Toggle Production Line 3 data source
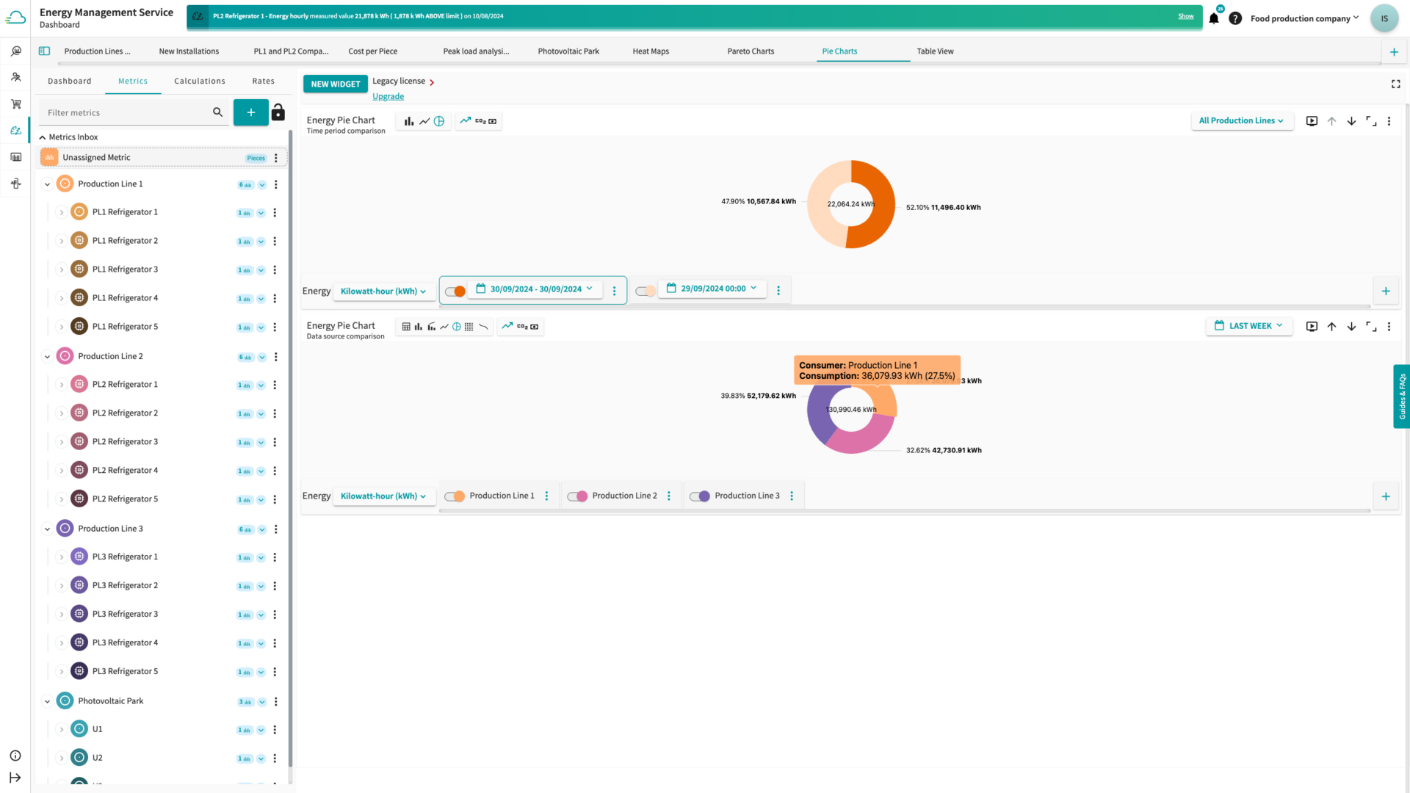 [700, 496]
